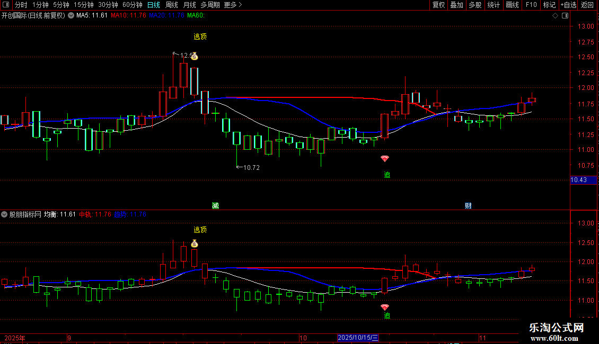Click the 2025/10/15/三 date marker
The image size is (599, 344).
tap(358, 338)
